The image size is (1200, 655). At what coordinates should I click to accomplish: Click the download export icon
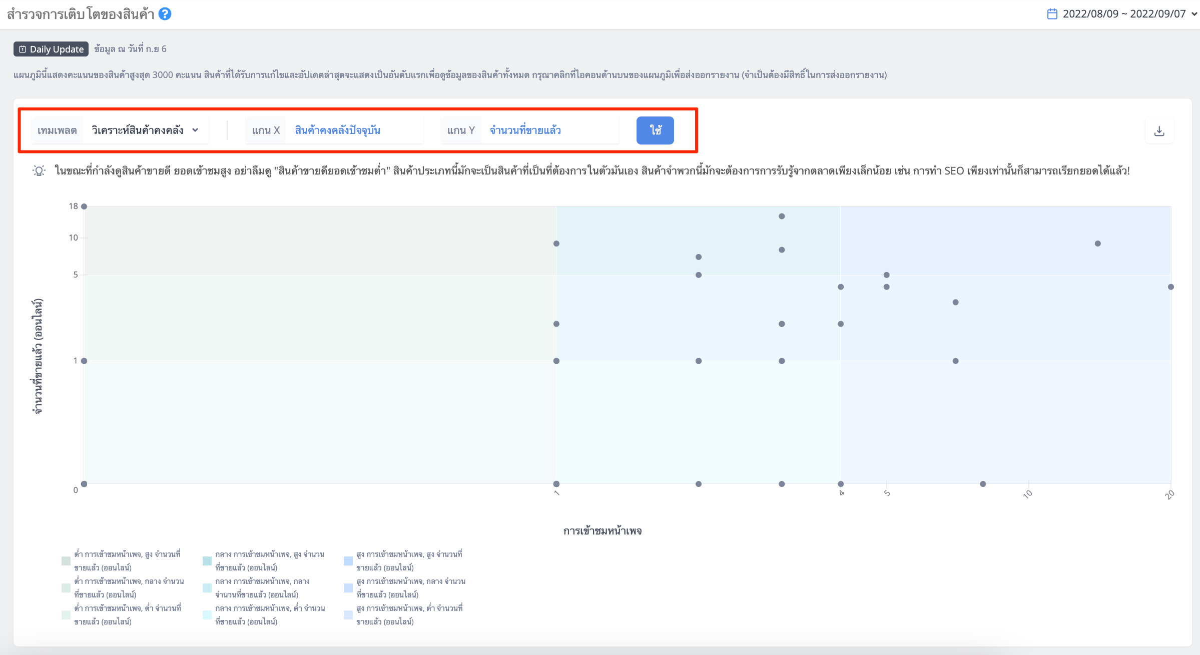coord(1159,131)
